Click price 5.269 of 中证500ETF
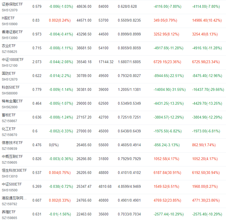 (37, 187)
